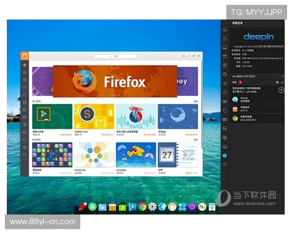The image size is (292, 234).
Task: Collapse the updates section chevron
Action: click(x=284, y=82)
